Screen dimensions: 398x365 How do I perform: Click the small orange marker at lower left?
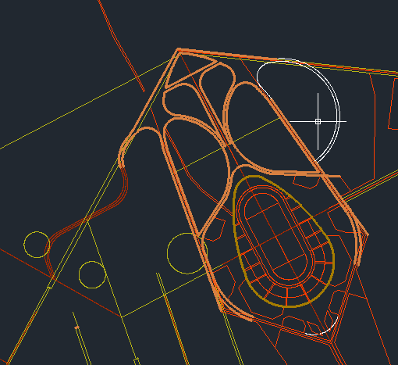pyautogui.click(x=76, y=327)
